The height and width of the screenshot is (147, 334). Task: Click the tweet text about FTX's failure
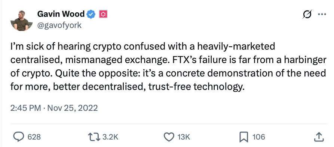(168, 66)
